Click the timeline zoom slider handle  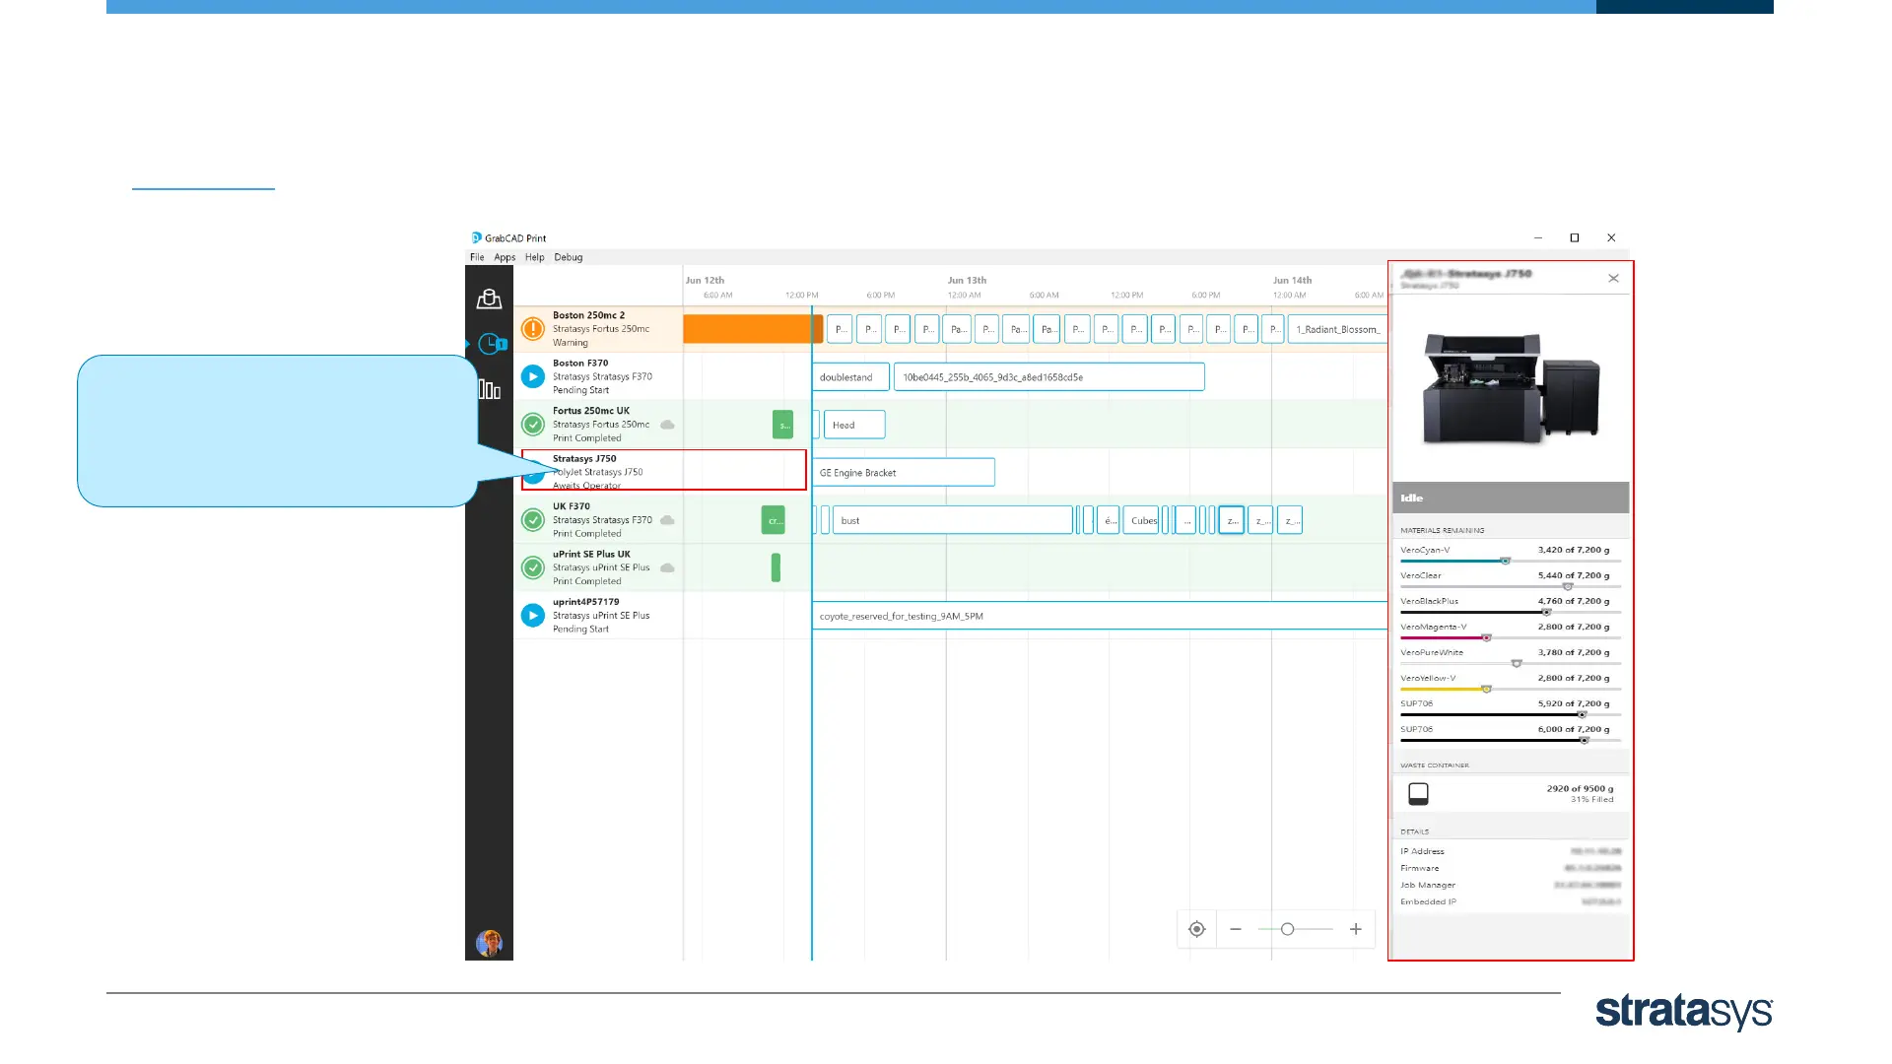coord(1287,929)
